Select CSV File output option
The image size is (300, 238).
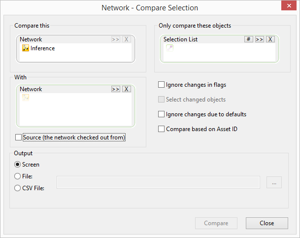pyautogui.click(x=18, y=188)
